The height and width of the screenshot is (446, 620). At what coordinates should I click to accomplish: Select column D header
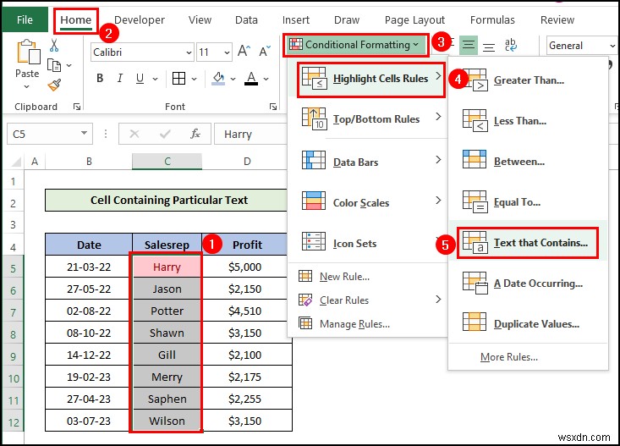[x=247, y=162]
